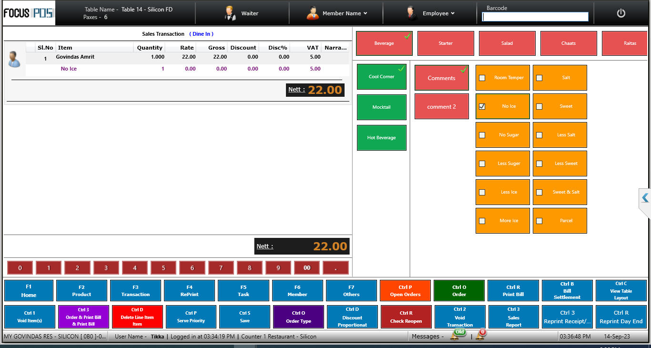
Task: Open the Member Name dropdown
Action: click(x=365, y=13)
